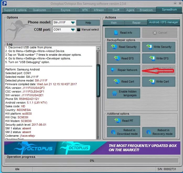The image size is (183, 173).
Task: Click the Read EFS arrow icon
Action: (117, 58)
